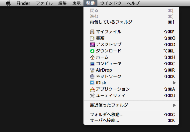Close the highlighted 移動 menu

click(90, 3)
